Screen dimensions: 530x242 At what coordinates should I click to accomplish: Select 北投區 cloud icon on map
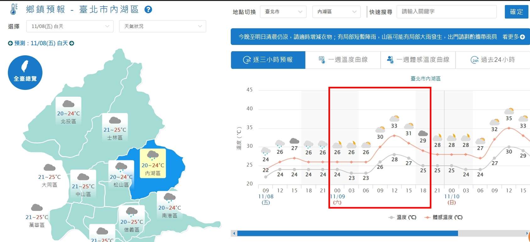(68, 104)
